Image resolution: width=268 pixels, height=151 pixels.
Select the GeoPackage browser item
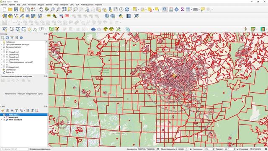coord(10,70)
